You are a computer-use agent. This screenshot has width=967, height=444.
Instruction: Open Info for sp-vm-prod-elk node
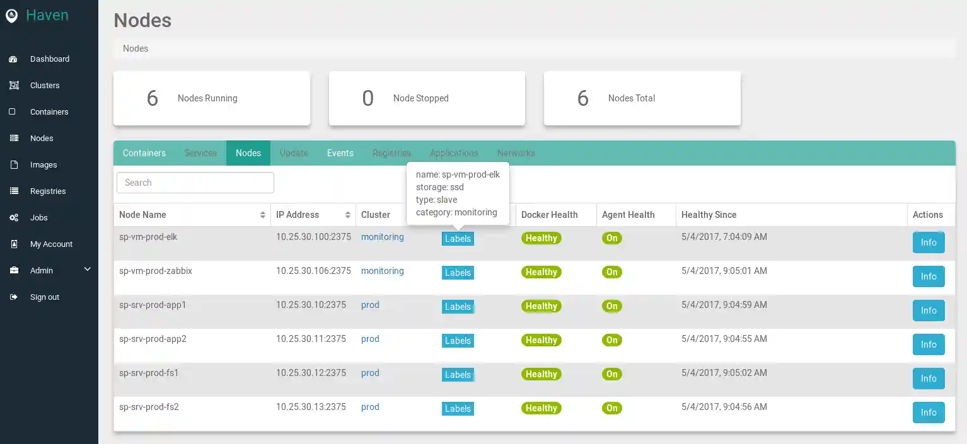click(x=928, y=242)
